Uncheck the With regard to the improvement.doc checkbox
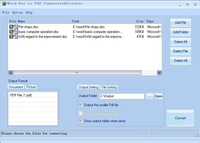The width and height of the screenshot is (200, 143). tap(11, 36)
